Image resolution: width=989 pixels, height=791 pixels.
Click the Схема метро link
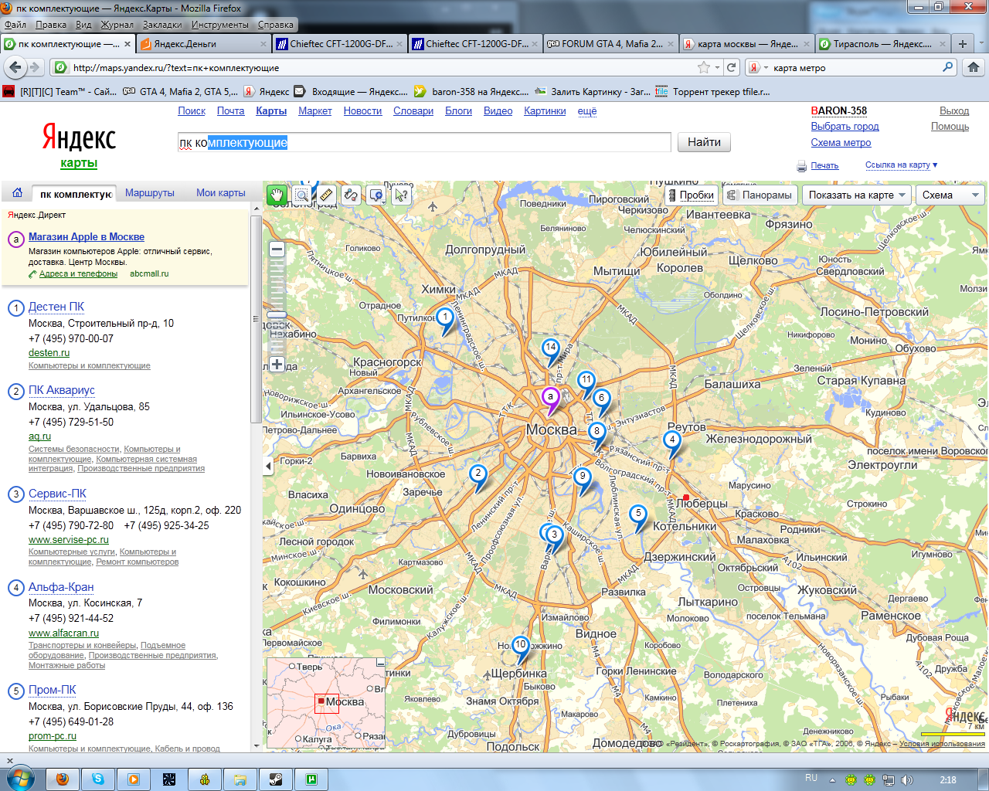(x=841, y=142)
